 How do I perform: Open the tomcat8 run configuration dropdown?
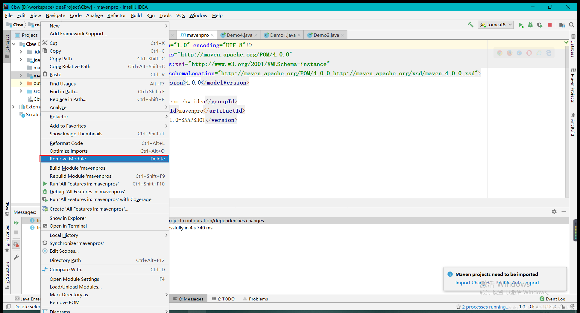pyautogui.click(x=496, y=25)
